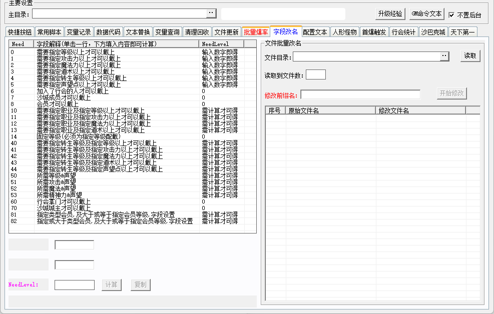Click the 复制 button
494x314 pixels.
pyautogui.click(x=141, y=285)
